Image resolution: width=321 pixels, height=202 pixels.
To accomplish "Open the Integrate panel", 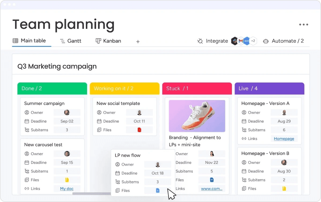I will click(216, 41).
